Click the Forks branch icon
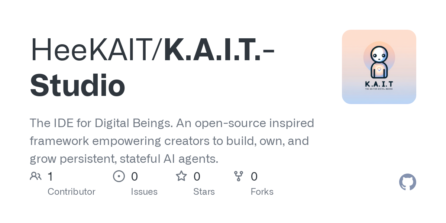Image resolution: width=446 pixels, height=223 pixels. pyautogui.click(x=239, y=176)
